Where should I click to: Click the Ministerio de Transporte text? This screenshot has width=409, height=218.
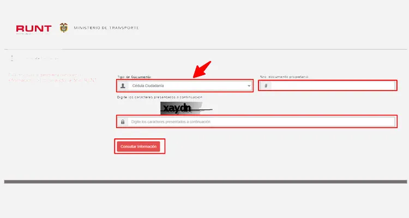point(106,28)
